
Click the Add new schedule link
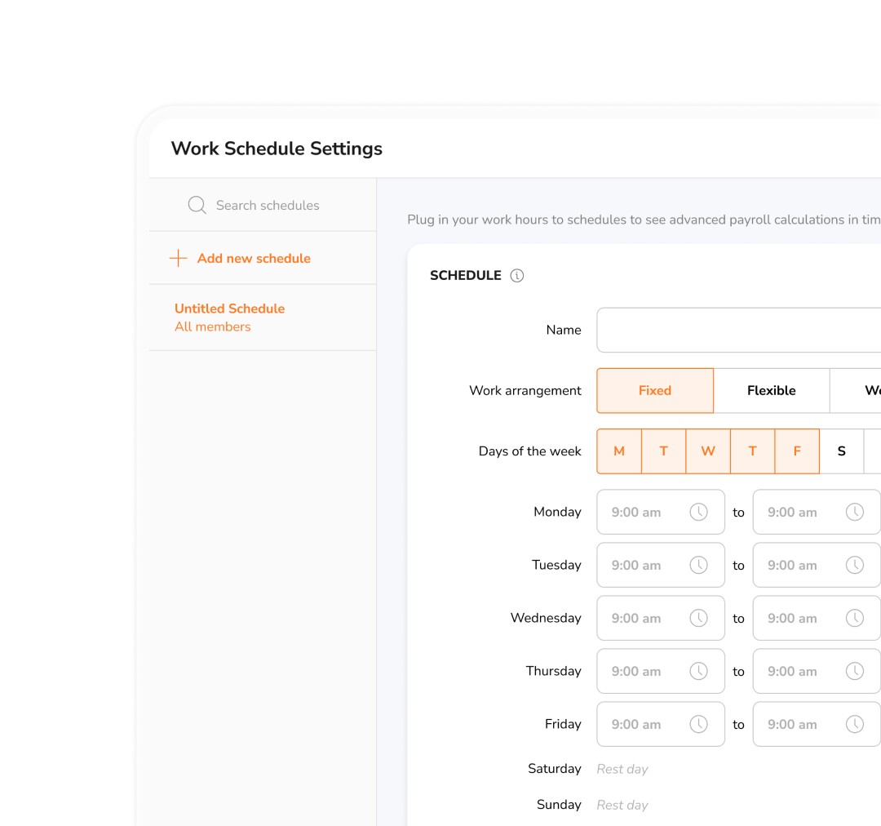click(x=254, y=258)
